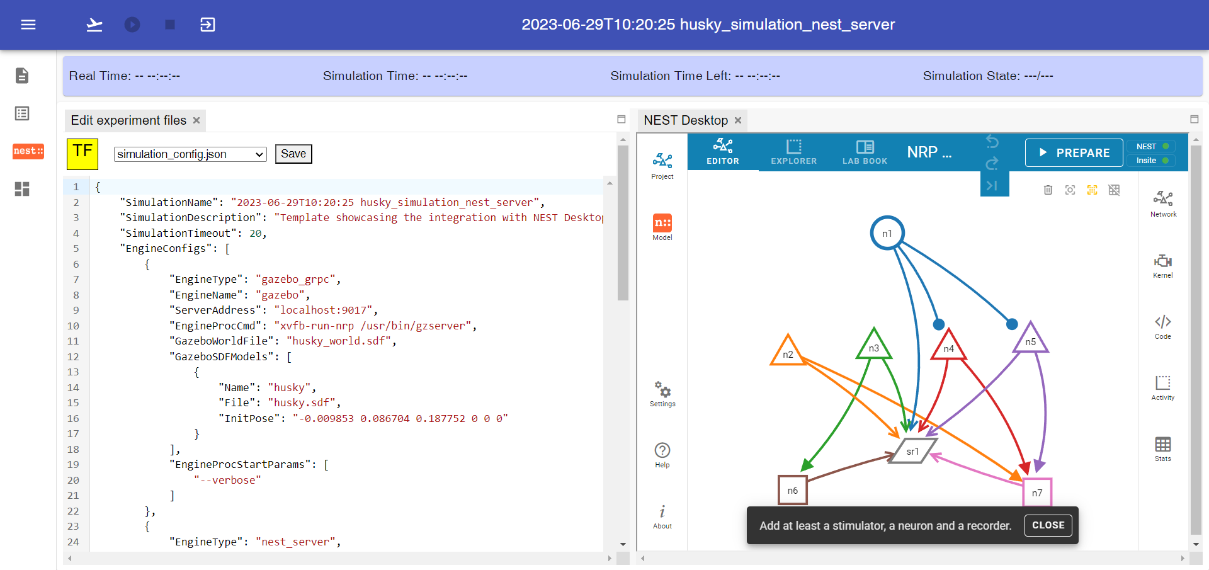1209x570 pixels.
Task: Delete the network with the trash icon
Action: click(x=1048, y=190)
